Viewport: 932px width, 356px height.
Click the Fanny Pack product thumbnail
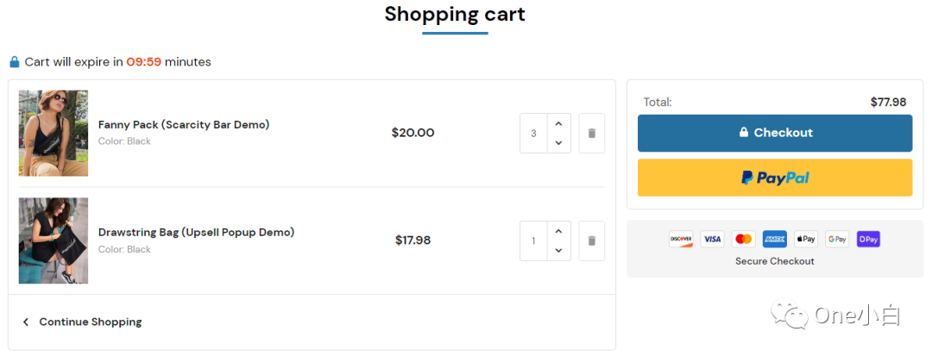pyautogui.click(x=54, y=133)
